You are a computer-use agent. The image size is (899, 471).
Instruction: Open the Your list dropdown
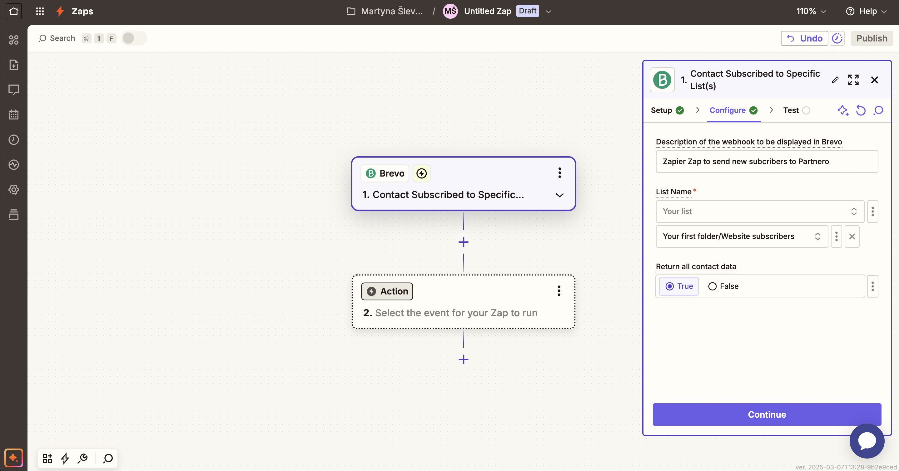[759, 211]
